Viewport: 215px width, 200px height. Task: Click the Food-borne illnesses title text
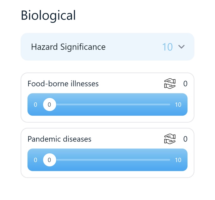coord(63,84)
